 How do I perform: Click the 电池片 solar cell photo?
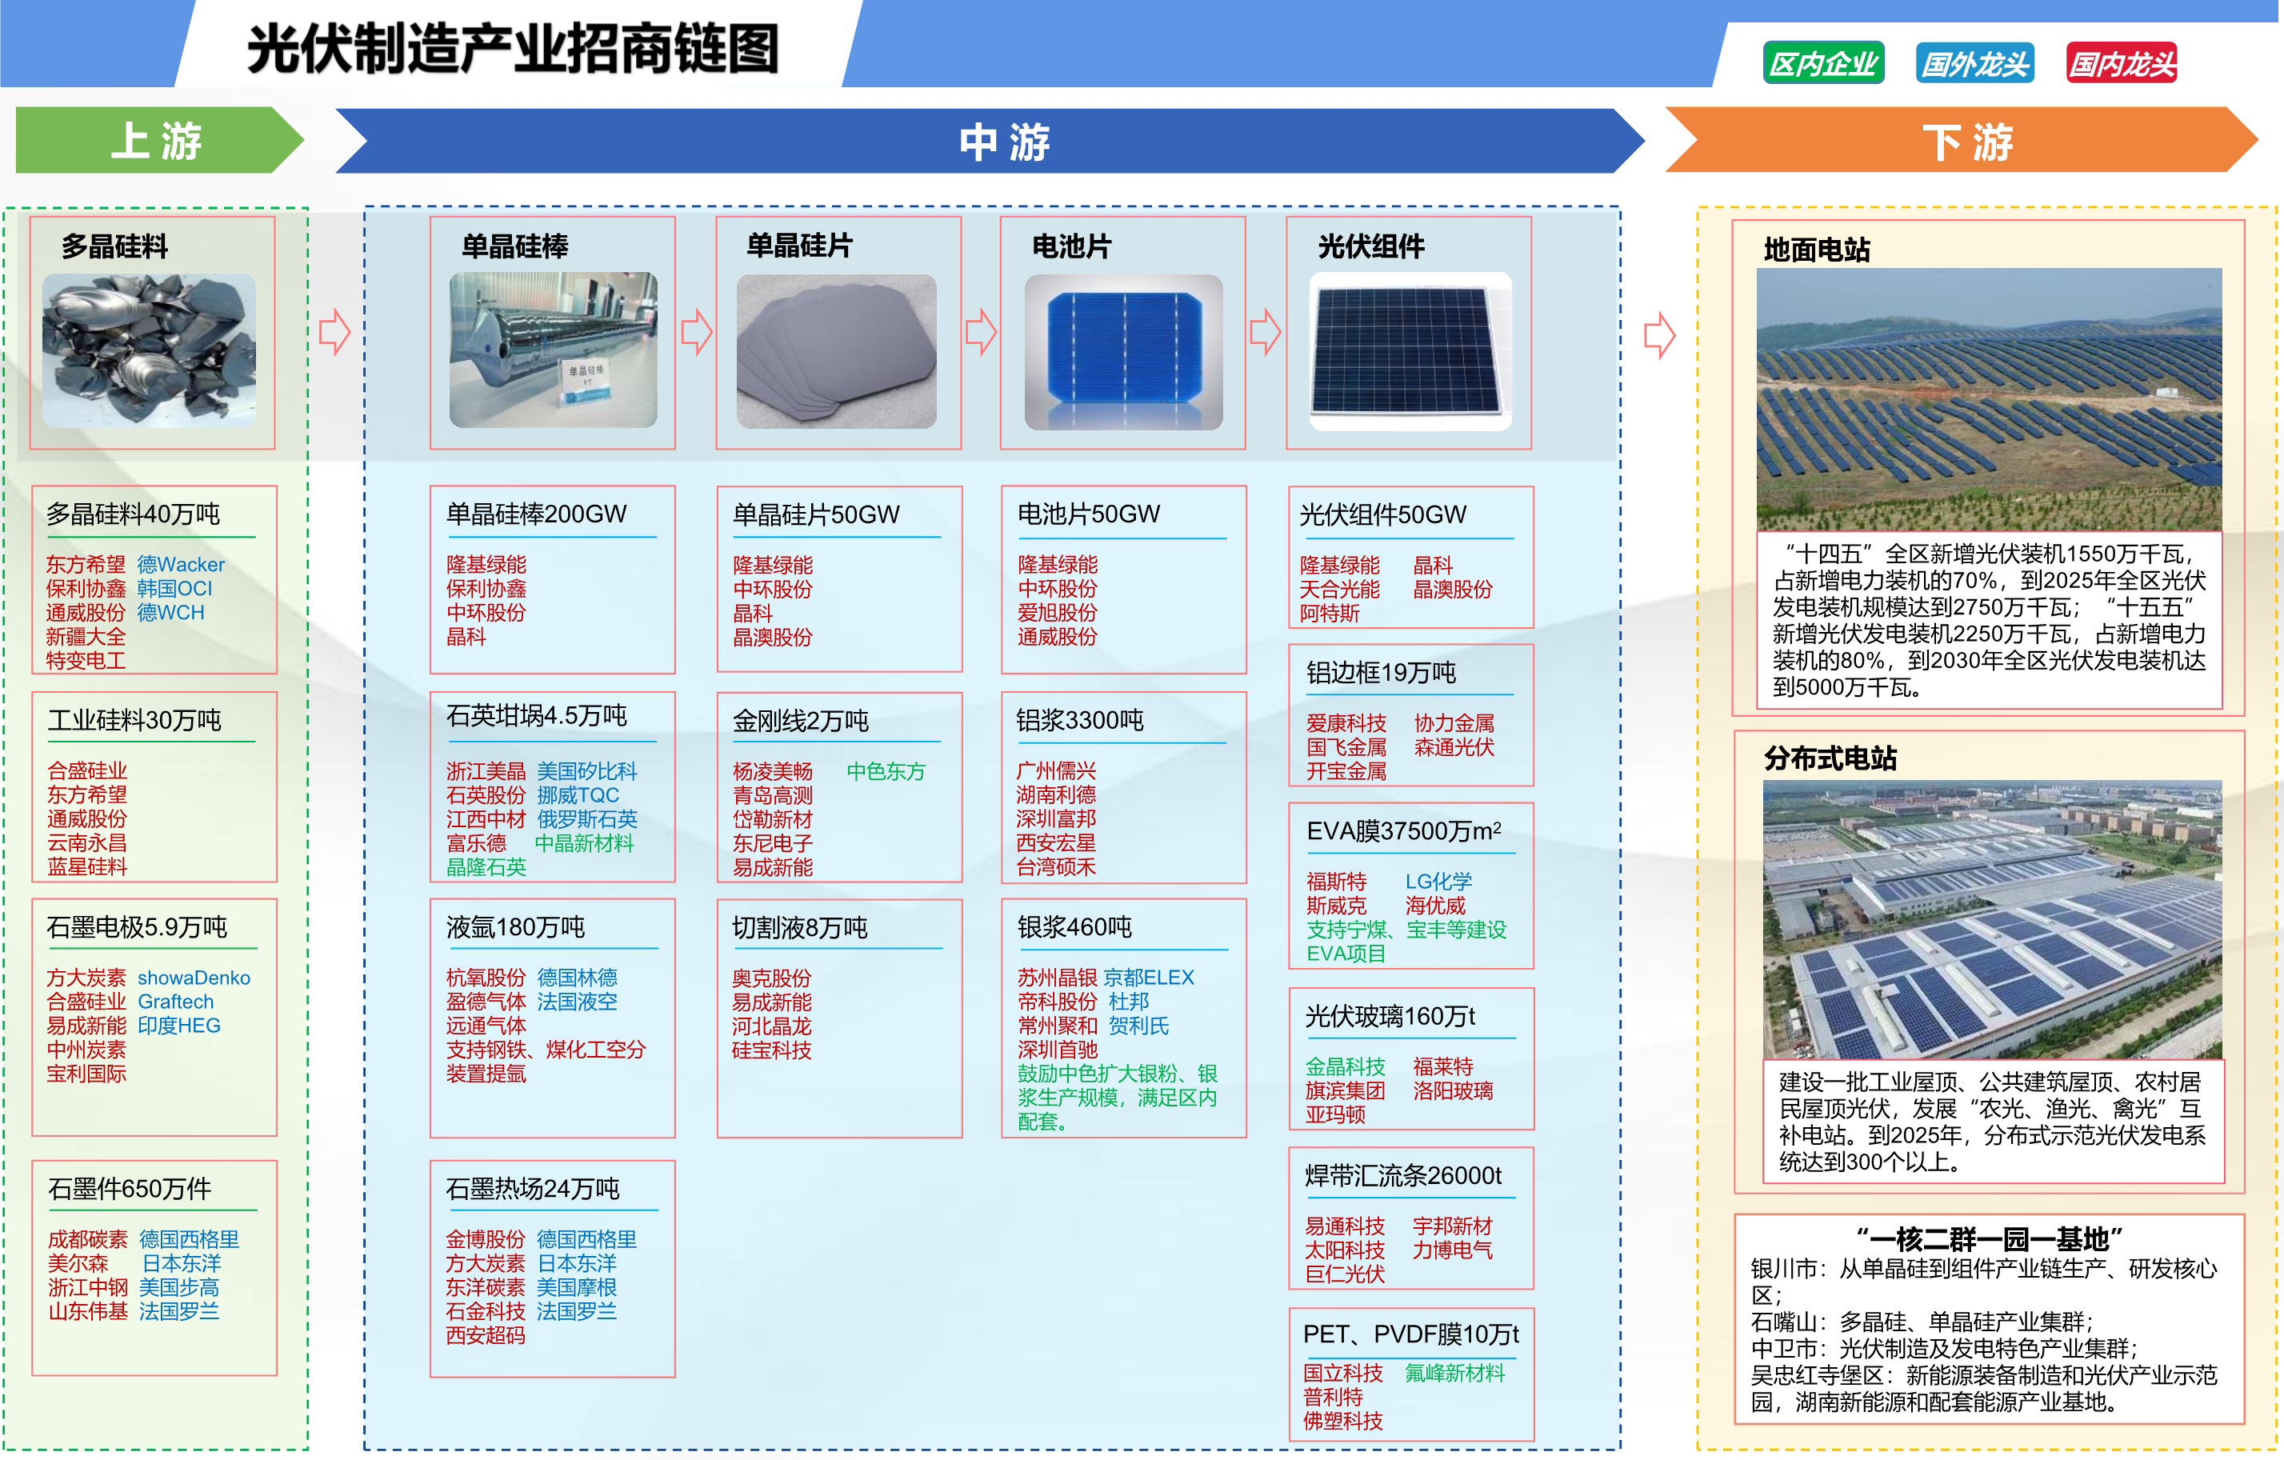pos(1124,352)
